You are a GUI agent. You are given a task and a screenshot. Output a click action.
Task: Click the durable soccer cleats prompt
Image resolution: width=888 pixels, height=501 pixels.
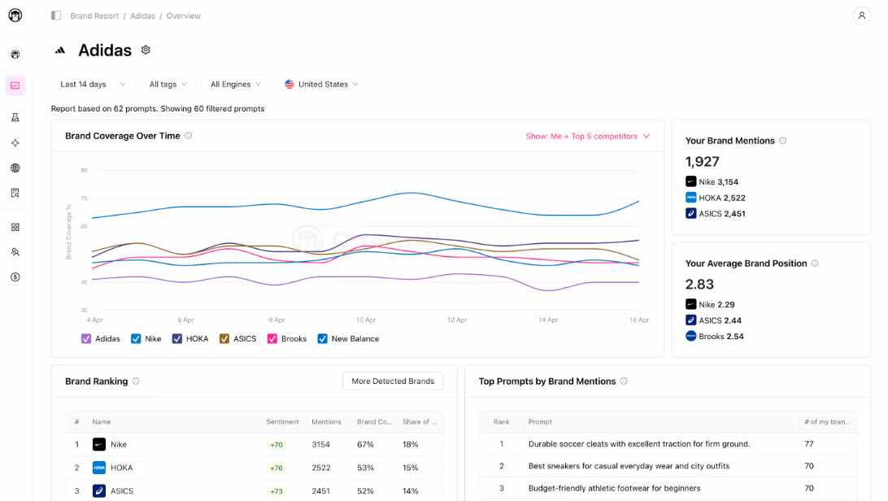[x=639, y=444]
